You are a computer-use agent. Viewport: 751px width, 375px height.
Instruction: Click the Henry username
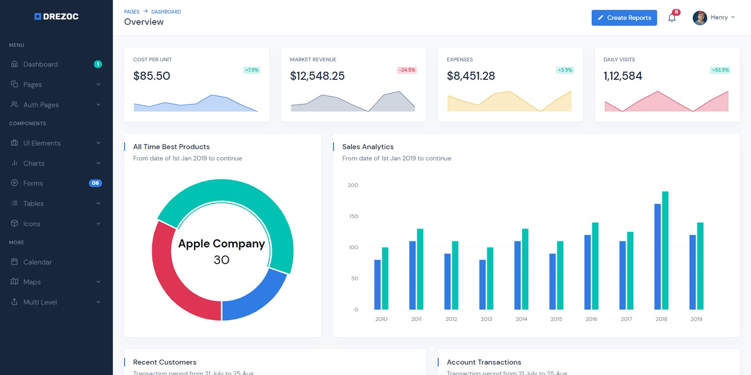point(719,17)
